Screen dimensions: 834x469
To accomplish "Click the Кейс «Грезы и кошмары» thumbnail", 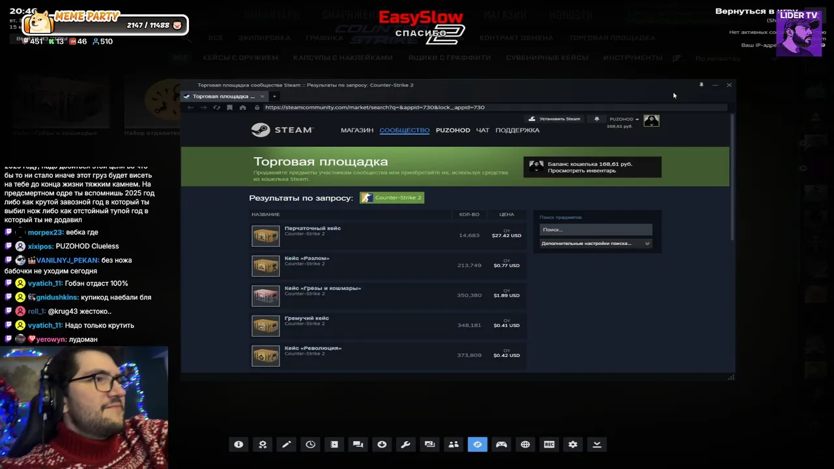I will pyautogui.click(x=266, y=296).
